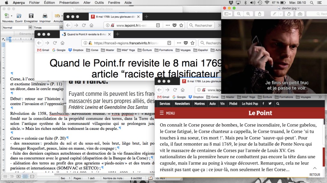Click the zoom in magnifier in Preview toolbar
Viewport: 327px width, 183px height.
(248, 14)
